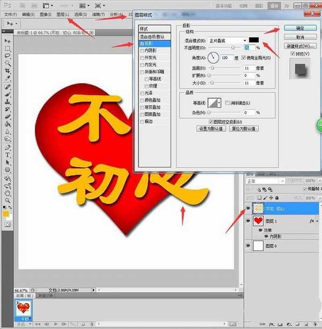Select the Lasso tool
The height and width of the screenshot is (329, 322).
tap(8, 56)
